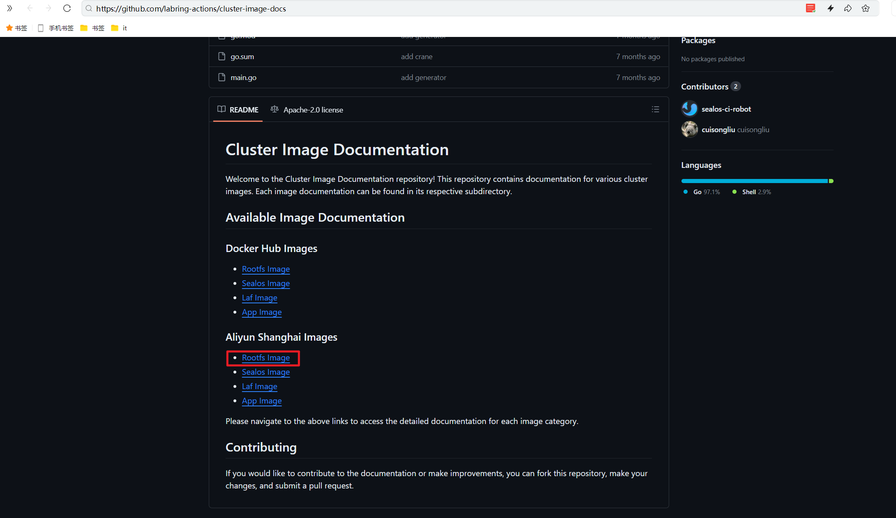Expand the sidebar double-chevron icon
The height and width of the screenshot is (518, 896).
pyautogui.click(x=10, y=8)
